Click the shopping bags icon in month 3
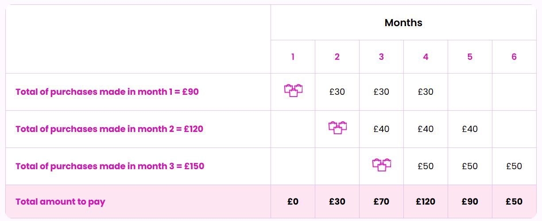542x221 pixels. (382, 165)
